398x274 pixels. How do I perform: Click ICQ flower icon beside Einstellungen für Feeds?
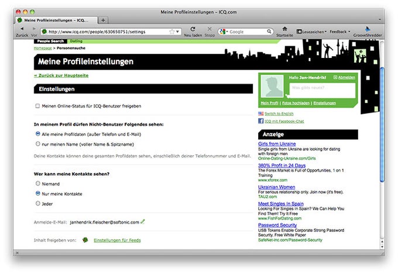point(85,239)
